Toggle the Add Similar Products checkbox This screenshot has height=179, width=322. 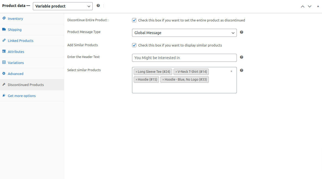tap(134, 45)
